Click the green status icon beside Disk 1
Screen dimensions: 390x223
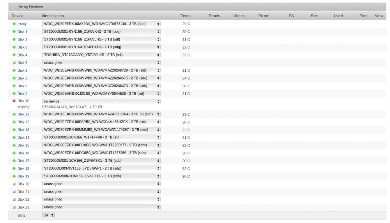(14, 32)
